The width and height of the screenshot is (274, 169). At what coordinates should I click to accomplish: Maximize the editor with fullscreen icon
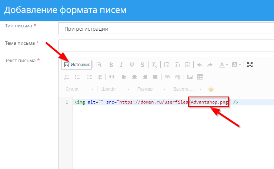click(250, 65)
